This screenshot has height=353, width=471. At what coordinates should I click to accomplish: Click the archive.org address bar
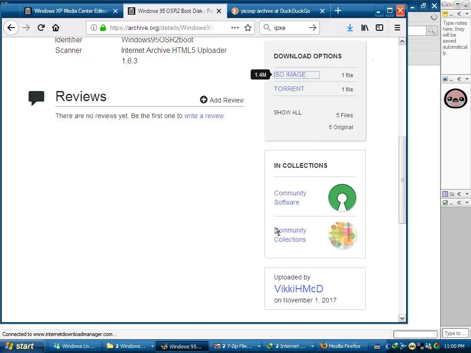click(161, 28)
